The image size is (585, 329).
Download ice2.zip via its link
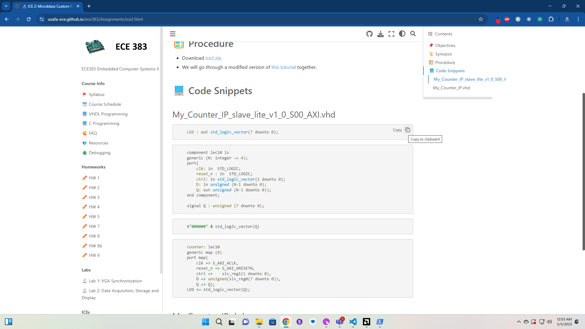pyautogui.click(x=213, y=58)
